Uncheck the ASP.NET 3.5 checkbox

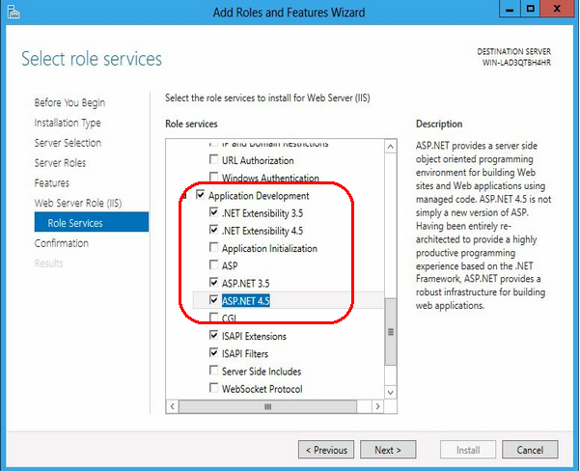(214, 282)
